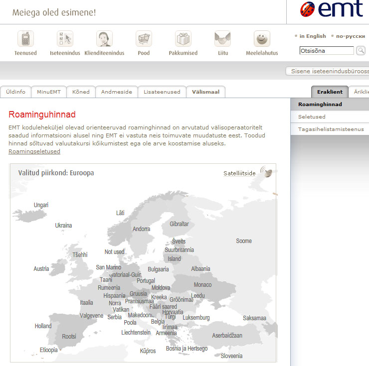Select the Eraklient tab
Screen dimensions: 369x366
330,92
